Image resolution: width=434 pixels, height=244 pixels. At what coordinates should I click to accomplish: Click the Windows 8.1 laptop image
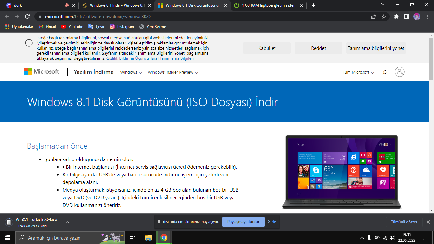342,172
